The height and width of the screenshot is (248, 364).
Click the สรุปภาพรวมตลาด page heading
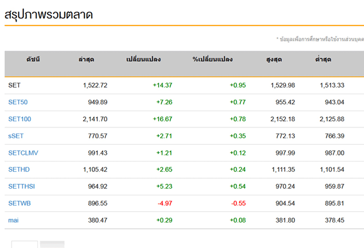pos(49,15)
